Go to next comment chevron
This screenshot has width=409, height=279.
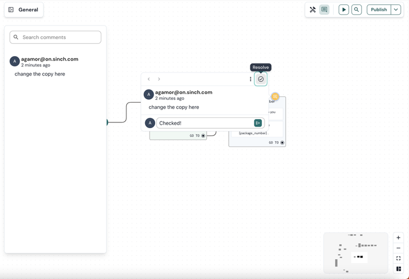tap(159, 79)
